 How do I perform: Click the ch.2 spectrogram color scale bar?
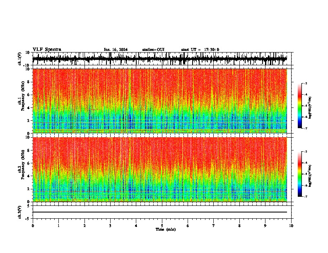299,174
